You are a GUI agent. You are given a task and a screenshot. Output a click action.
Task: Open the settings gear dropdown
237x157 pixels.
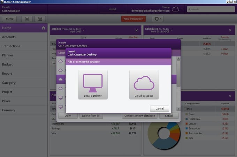pos(158,19)
